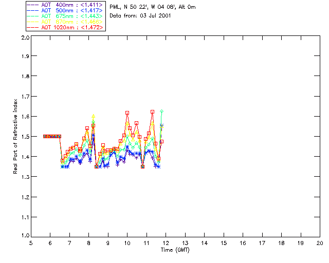Click the 1.9 y-axis tick label
The height and width of the screenshot is (263, 329).
click(x=25, y=56)
